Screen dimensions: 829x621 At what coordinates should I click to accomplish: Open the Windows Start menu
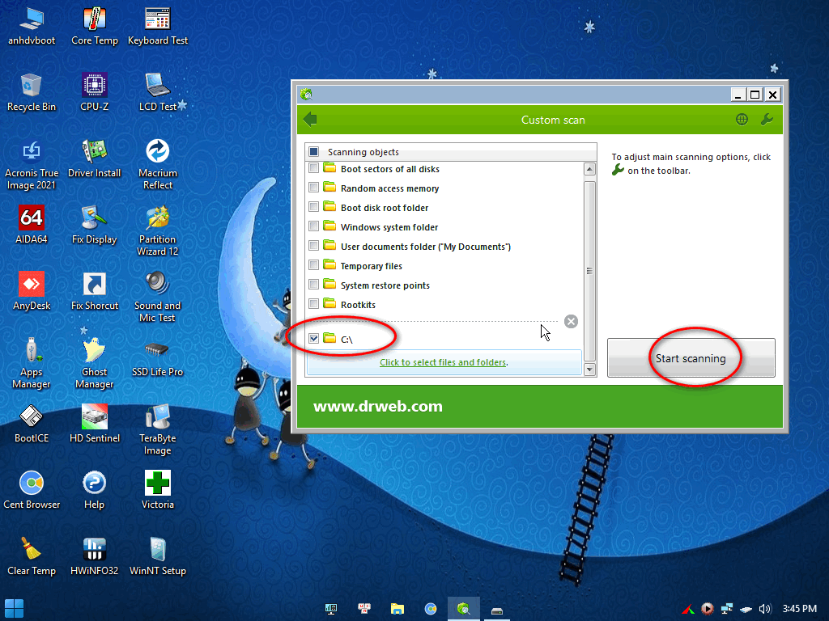(x=14, y=608)
